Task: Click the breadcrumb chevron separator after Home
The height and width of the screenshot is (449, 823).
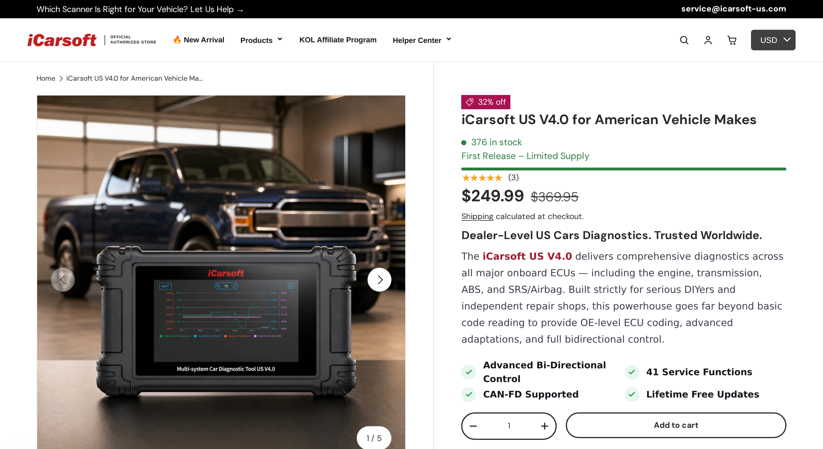Action: click(x=61, y=79)
